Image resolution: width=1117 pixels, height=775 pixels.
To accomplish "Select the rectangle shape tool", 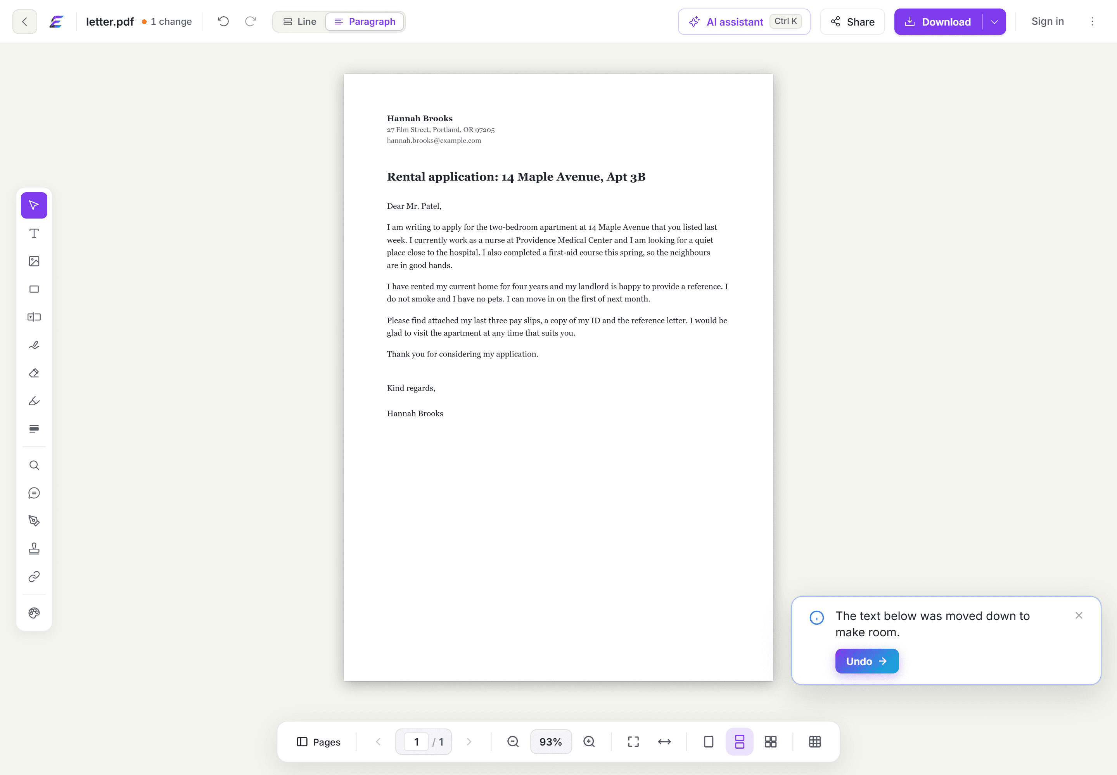I will coord(34,289).
